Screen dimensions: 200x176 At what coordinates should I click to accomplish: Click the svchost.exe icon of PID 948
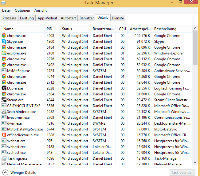(x=4, y=153)
